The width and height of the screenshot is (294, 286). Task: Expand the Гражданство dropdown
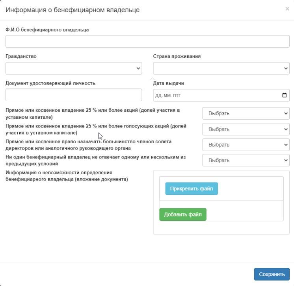click(x=74, y=68)
